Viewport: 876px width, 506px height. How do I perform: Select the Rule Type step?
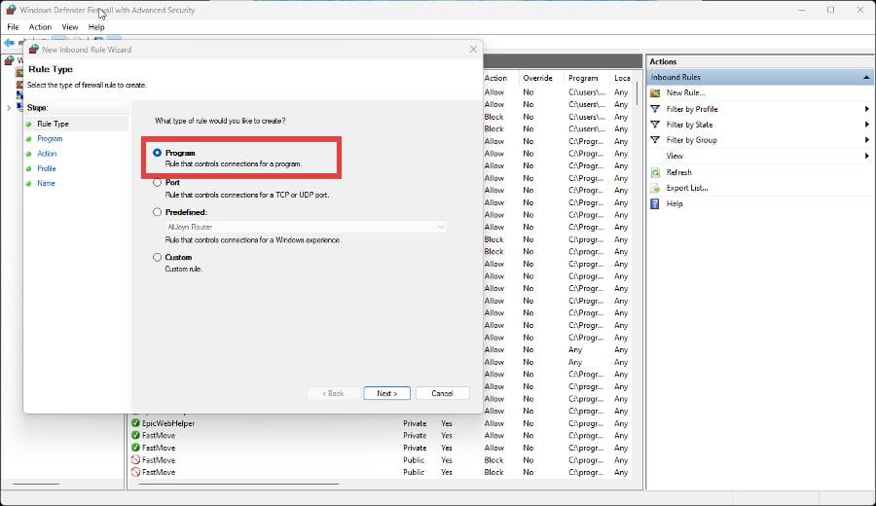click(x=54, y=124)
